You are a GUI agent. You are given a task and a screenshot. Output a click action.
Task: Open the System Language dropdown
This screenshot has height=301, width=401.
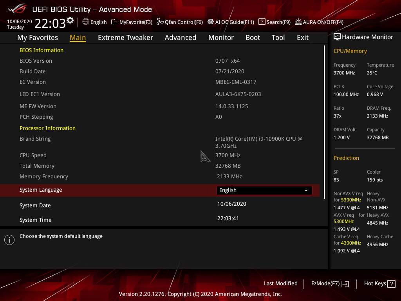(x=264, y=190)
